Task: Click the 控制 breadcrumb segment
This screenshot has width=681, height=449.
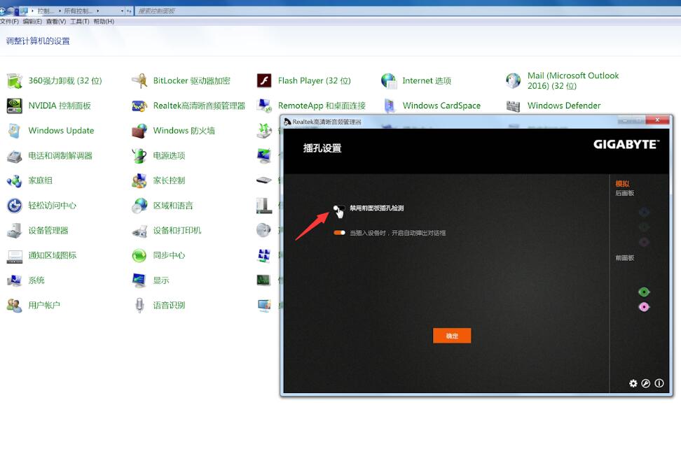Action: coord(46,10)
